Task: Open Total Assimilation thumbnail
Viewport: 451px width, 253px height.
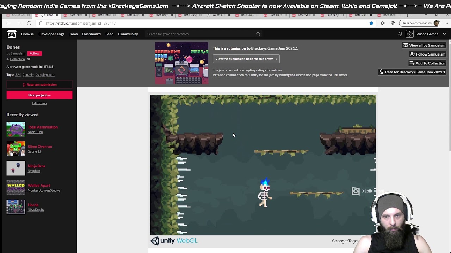Action: [x=16, y=129]
